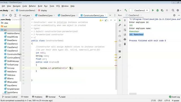181x102 pixels.
Task: Click the display method breadcrumb
Action: (42, 10)
